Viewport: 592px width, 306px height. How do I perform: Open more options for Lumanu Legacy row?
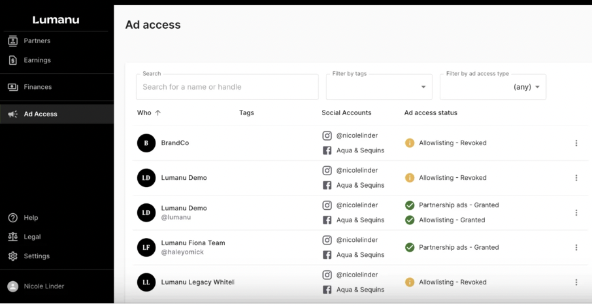click(x=576, y=282)
